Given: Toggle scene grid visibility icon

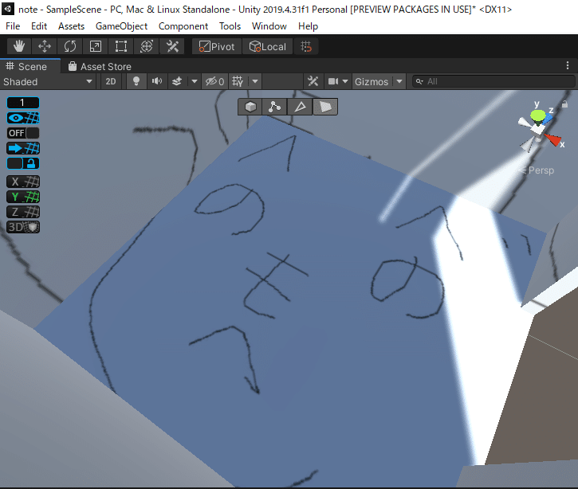Looking at the screenshot, I should pyautogui.click(x=238, y=81).
